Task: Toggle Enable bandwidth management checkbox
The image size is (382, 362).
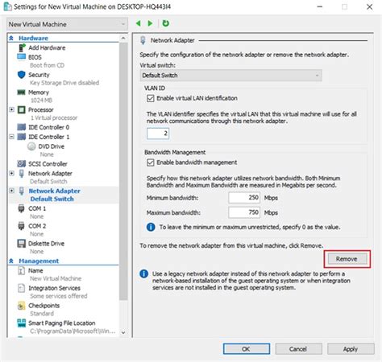Action: 151,162
